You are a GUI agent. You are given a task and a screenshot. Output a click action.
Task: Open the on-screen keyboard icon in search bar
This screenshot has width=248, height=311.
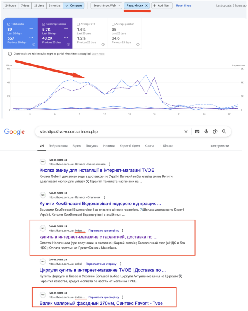197,132
